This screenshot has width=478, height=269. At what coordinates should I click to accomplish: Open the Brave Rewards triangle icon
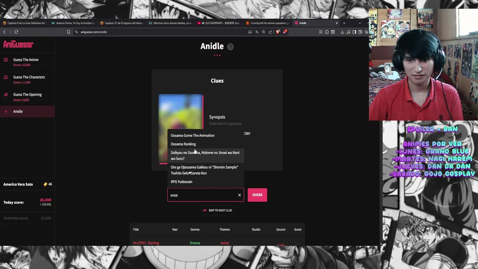[285, 32]
